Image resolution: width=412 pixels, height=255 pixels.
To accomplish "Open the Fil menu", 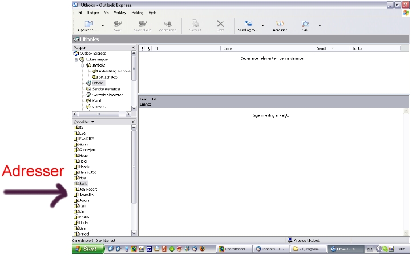I will pyautogui.click(x=80, y=13).
